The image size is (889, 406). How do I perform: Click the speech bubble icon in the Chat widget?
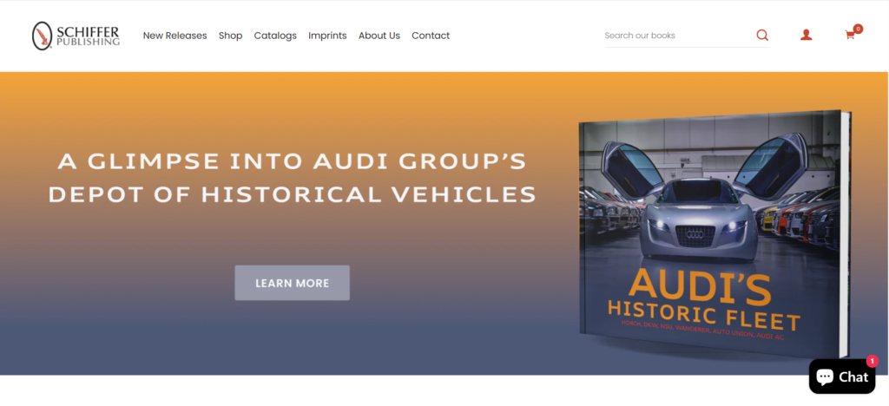pyautogui.click(x=825, y=377)
